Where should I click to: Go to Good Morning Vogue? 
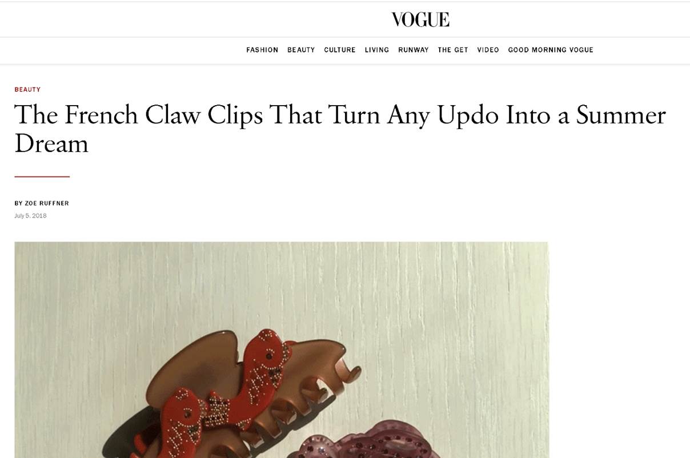coord(551,50)
